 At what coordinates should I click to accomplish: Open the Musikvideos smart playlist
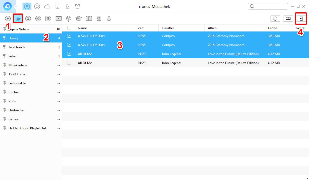tap(31, 65)
